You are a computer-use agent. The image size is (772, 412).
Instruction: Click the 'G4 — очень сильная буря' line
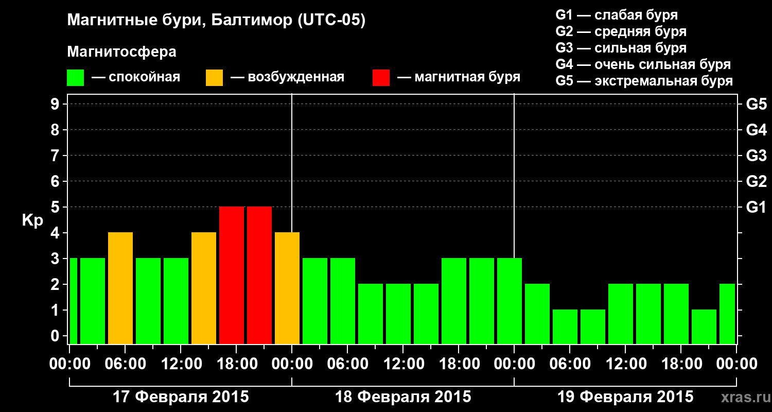click(x=643, y=64)
